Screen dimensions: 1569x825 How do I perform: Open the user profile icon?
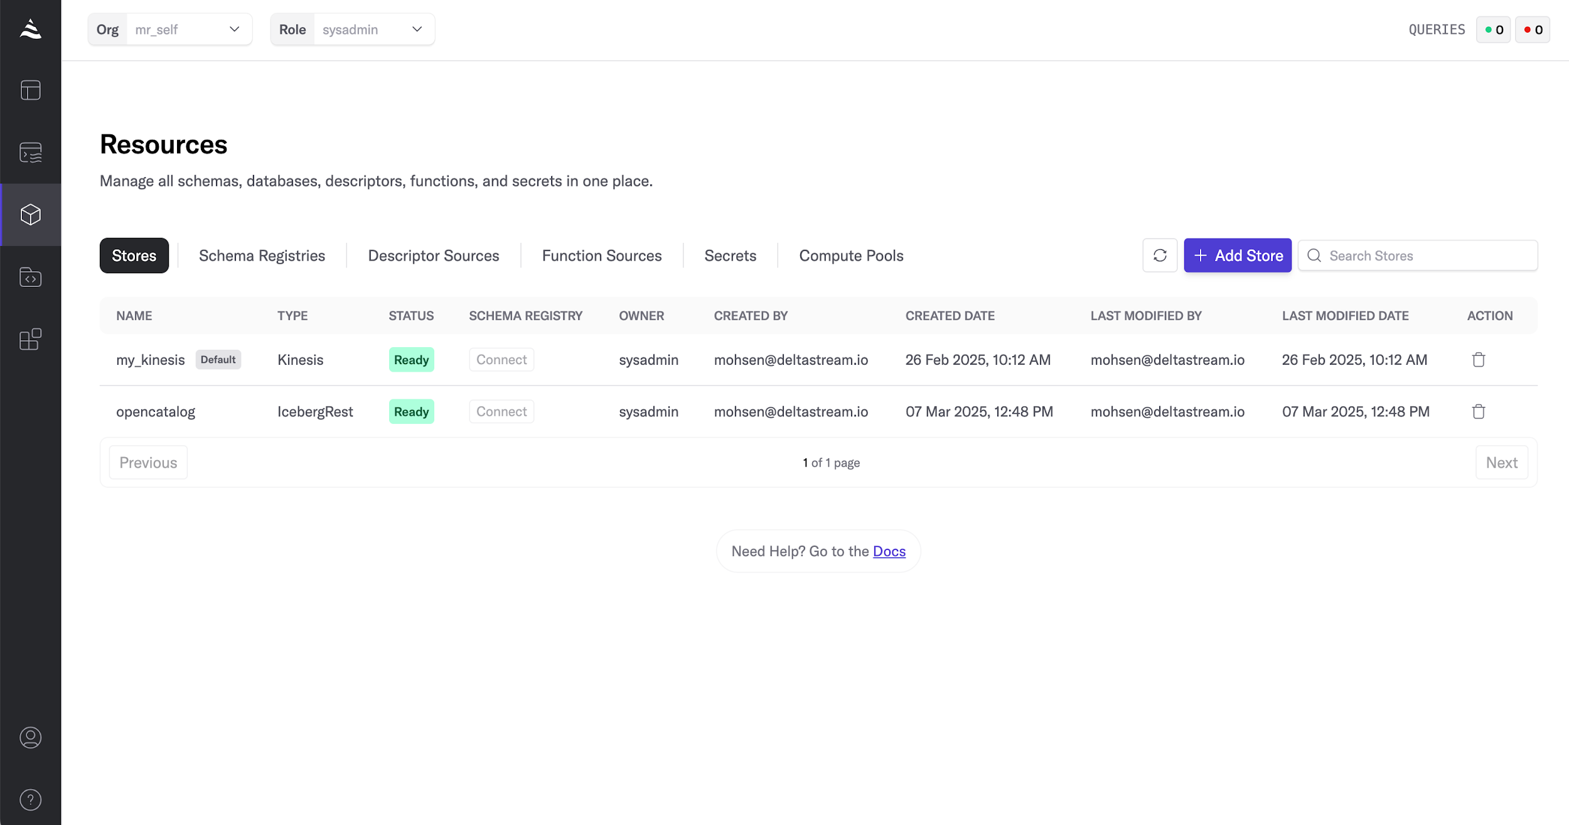pos(30,737)
